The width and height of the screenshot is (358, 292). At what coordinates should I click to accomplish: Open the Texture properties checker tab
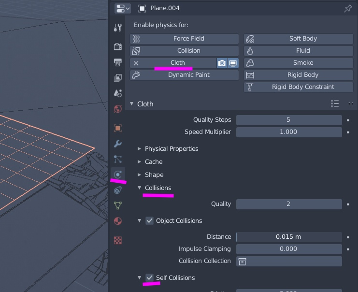[118, 240]
